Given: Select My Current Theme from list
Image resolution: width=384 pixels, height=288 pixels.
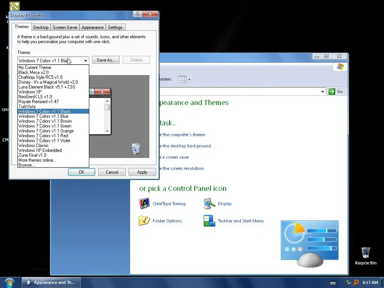Looking at the screenshot, I should pyautogui.click(x=53, y=67).
